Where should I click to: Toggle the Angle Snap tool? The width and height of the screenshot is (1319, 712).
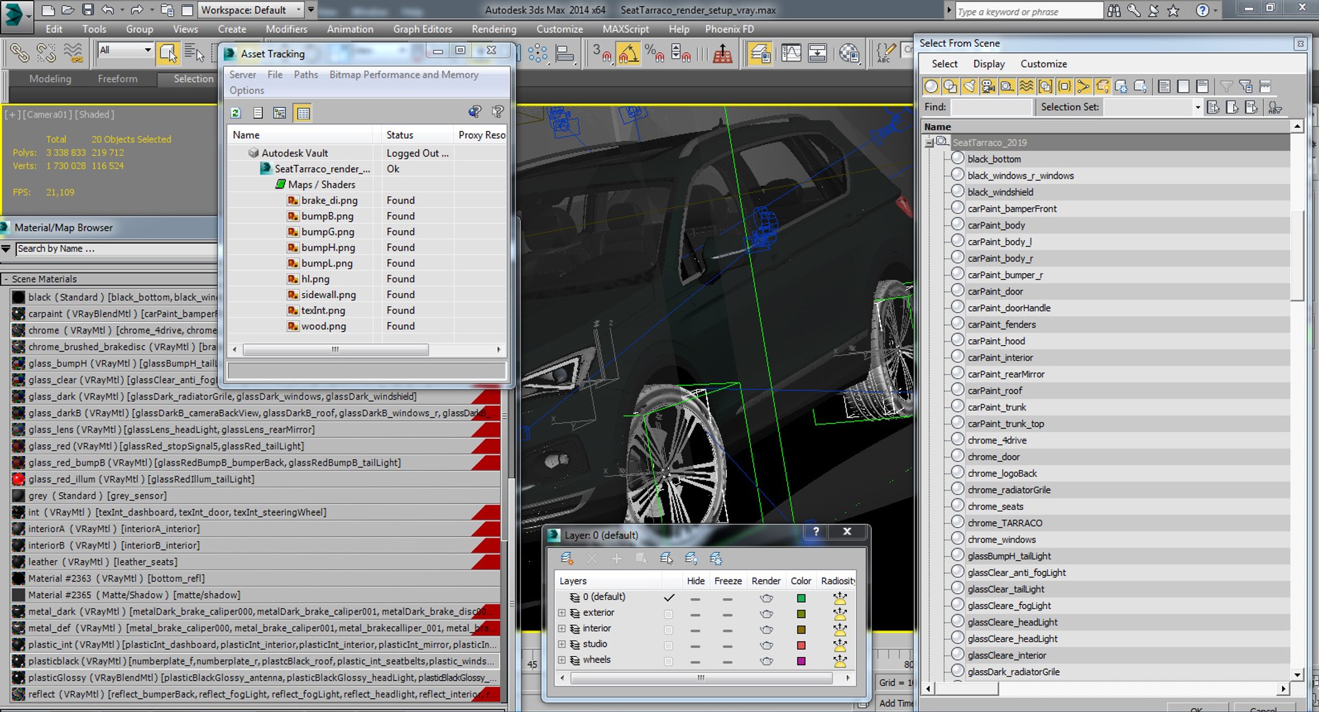click(x=628, y=53)
